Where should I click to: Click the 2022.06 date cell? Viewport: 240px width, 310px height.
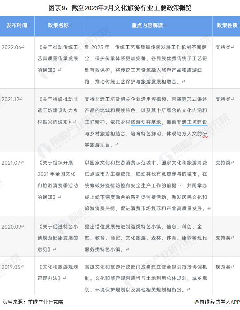pos(12,47)
